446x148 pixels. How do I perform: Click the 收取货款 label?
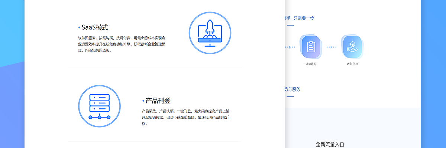352,64
